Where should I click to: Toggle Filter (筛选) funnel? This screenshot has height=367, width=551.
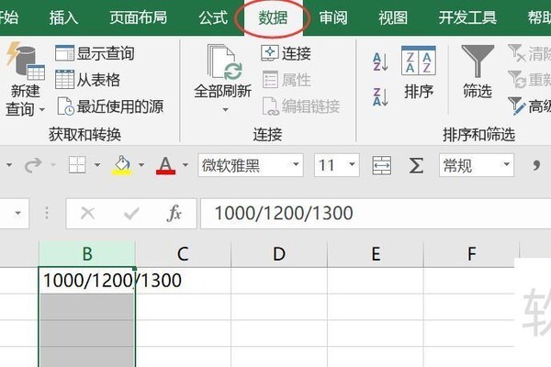[478, 72]
